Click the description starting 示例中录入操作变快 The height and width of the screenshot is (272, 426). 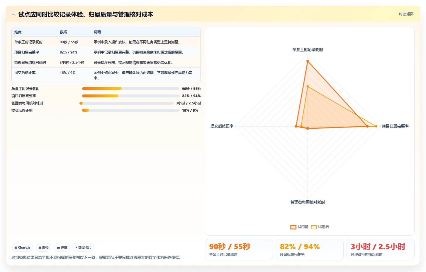click(137, 42)
